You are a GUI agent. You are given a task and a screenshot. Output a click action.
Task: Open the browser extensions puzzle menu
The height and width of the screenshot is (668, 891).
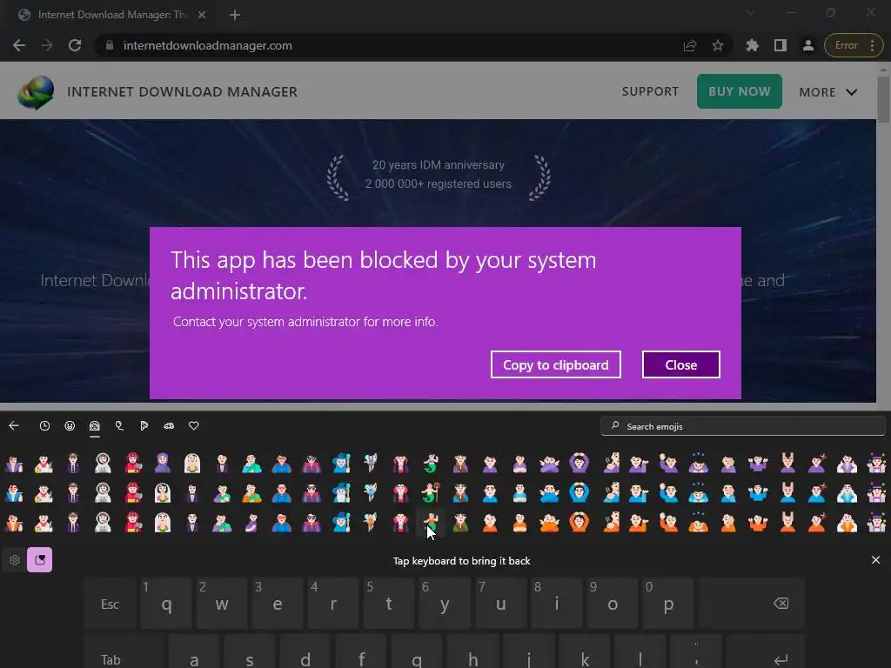pyautogui.click(x=753, y=45)
